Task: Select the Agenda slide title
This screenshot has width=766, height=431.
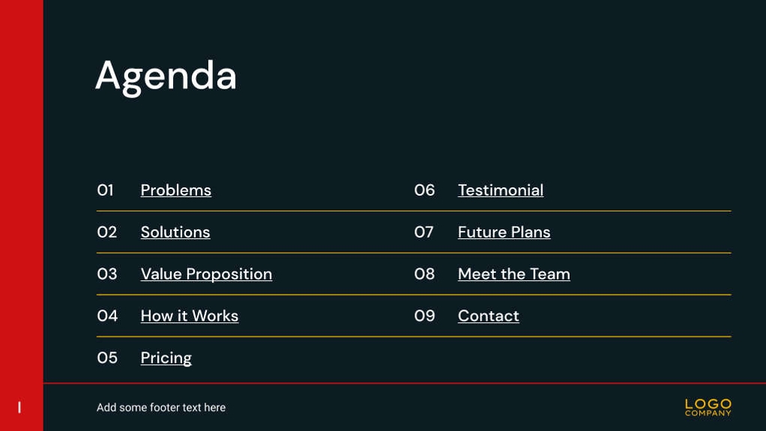Action: click(x=166, y=76)
